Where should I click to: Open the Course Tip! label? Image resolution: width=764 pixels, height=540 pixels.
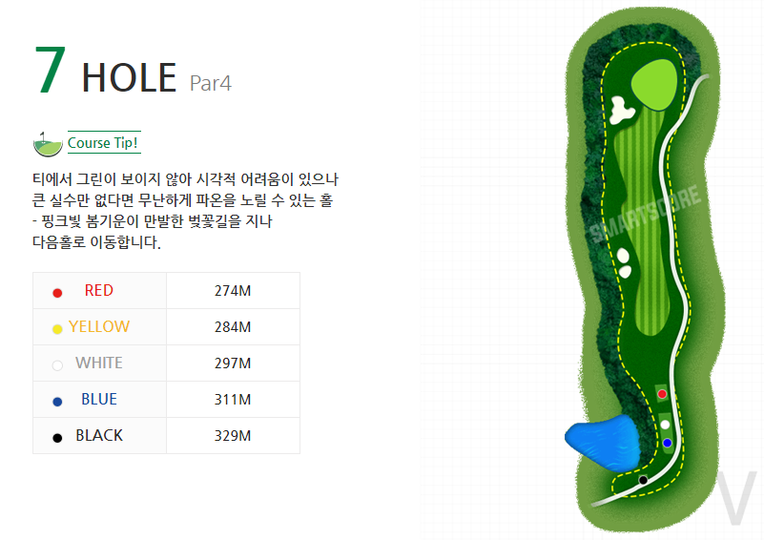103,144
